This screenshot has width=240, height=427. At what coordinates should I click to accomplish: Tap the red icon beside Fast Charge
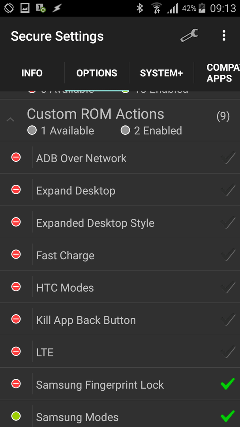pyautogui.click(x=16, y=254)
